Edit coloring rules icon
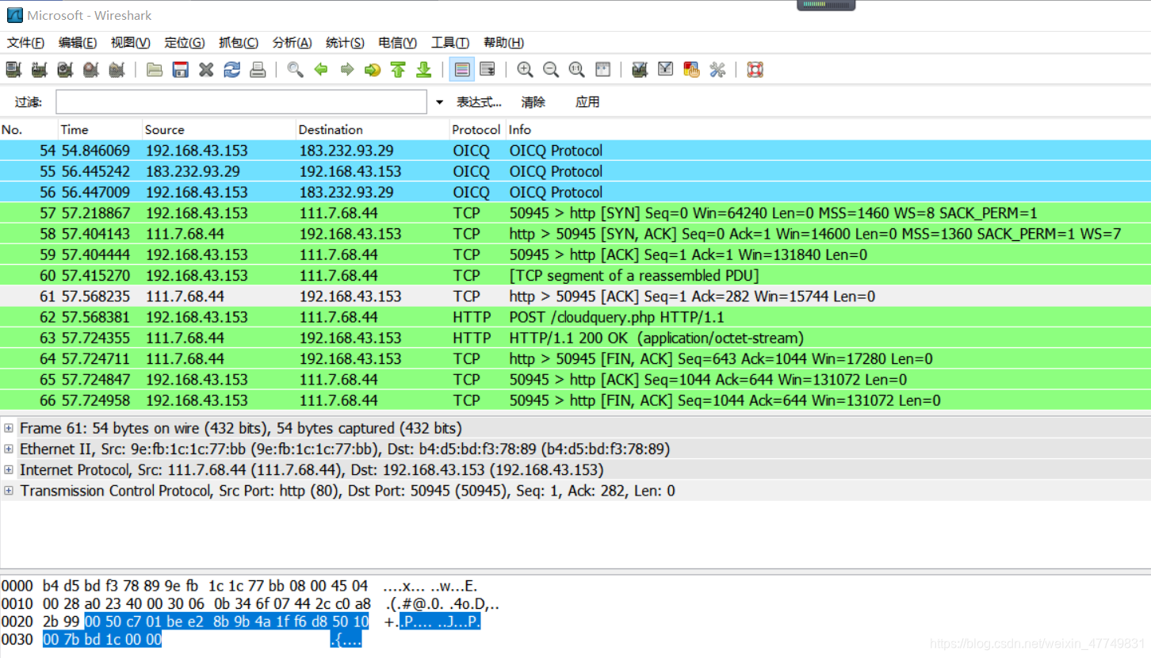1151x658 pixels. [691, 70]
